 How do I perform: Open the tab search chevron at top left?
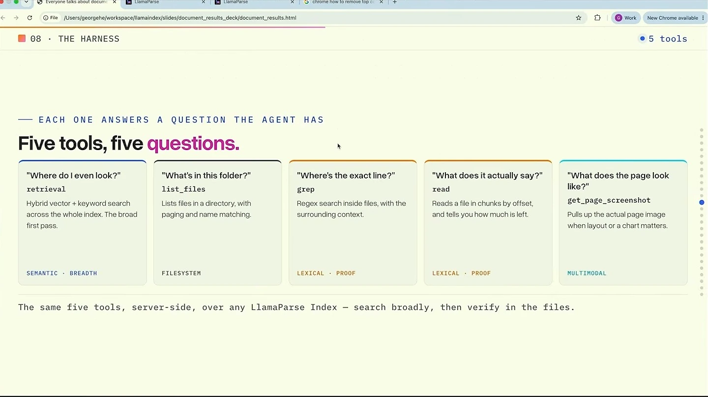coord(26,2)
